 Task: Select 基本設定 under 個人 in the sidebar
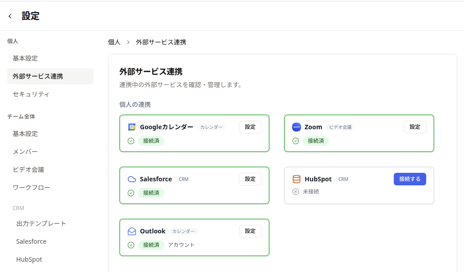pyautogui.click(x=50, y=58)
